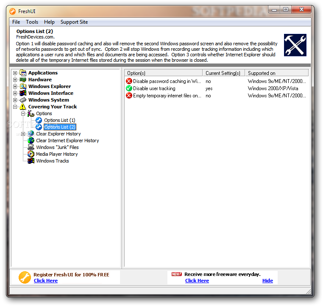This screenshot has height=306, width=323.
Task: Click the crossed hammer and wrench image
Action: pos(295,45)
